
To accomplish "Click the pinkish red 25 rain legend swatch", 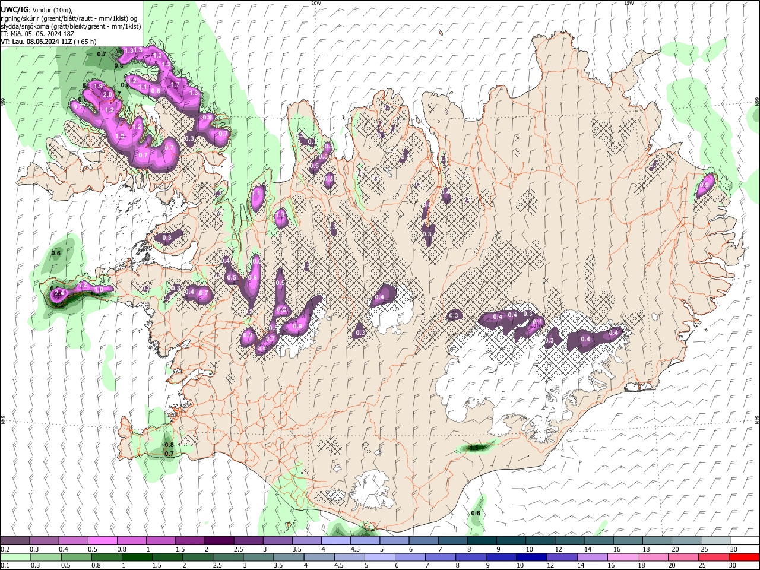I will (x=713, y=558).
